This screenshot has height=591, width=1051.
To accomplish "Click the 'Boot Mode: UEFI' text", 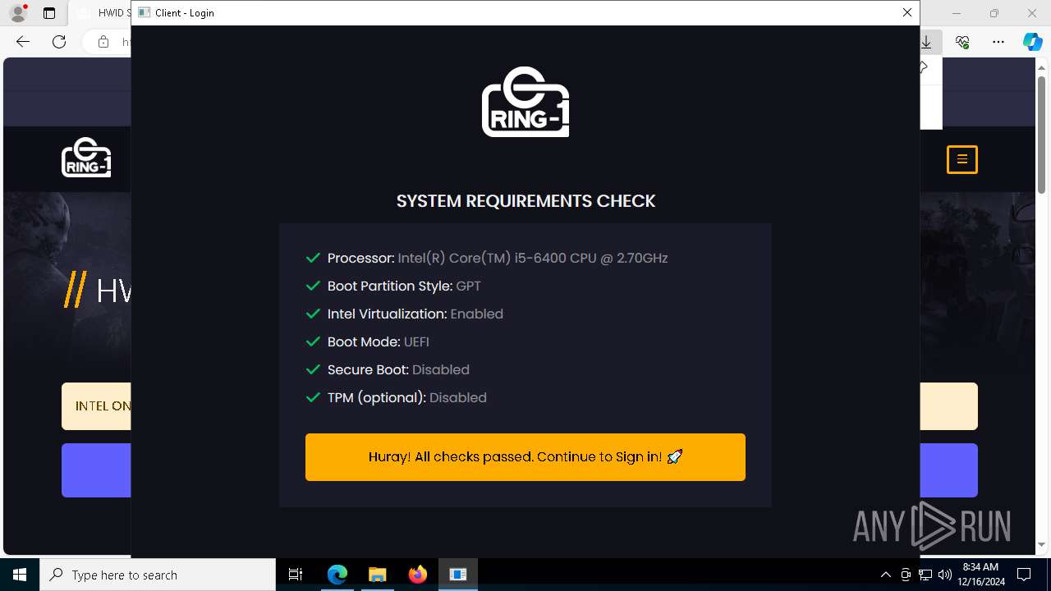I will click(x=379, y=341).
